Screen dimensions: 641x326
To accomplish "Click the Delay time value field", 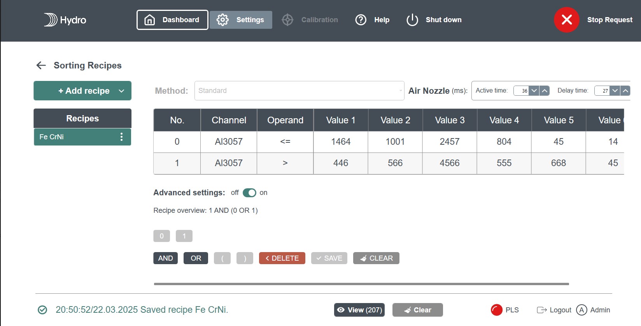I will (x=602, y=91).
